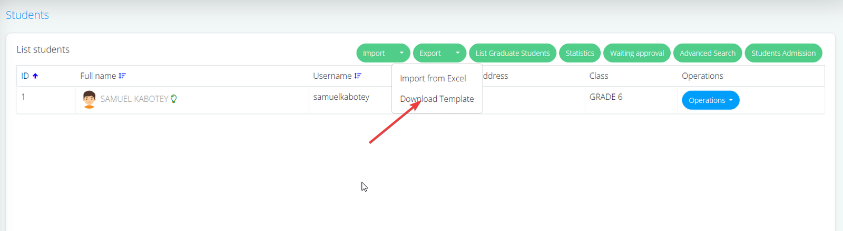This screenshot has width=843, height=231.
Task: Click the lightbulb icon beside Samuel Kabotey
Action: [x=174, y=99]
